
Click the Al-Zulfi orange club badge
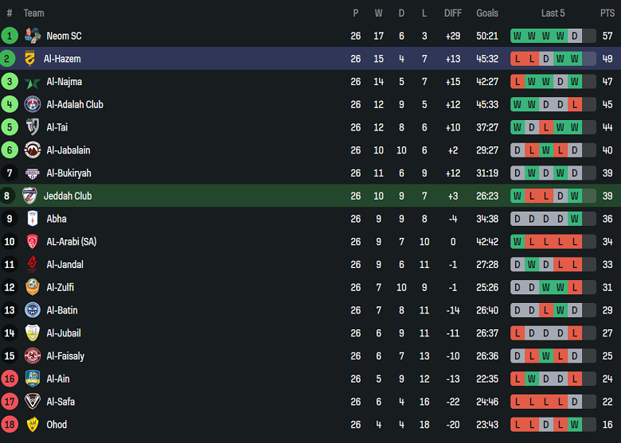pos(33,288)
